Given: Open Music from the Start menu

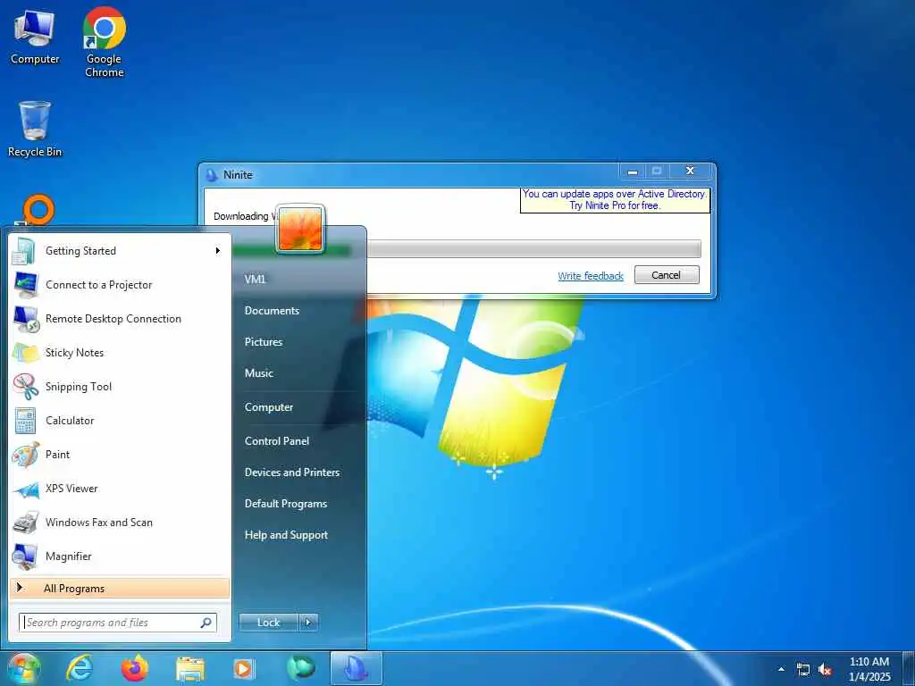Looking at the screenshot, I should point(258,373).
